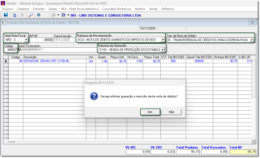Viewport: 260px width, 158px height.
Task: Click the product code cell 80
Action: click(x=16, y=61)
